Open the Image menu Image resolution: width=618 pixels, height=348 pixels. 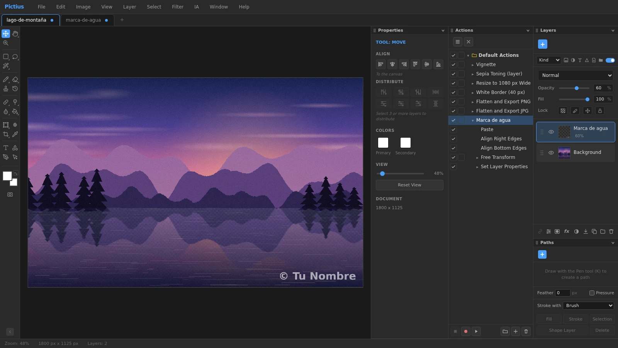click(x=83, y=7)
